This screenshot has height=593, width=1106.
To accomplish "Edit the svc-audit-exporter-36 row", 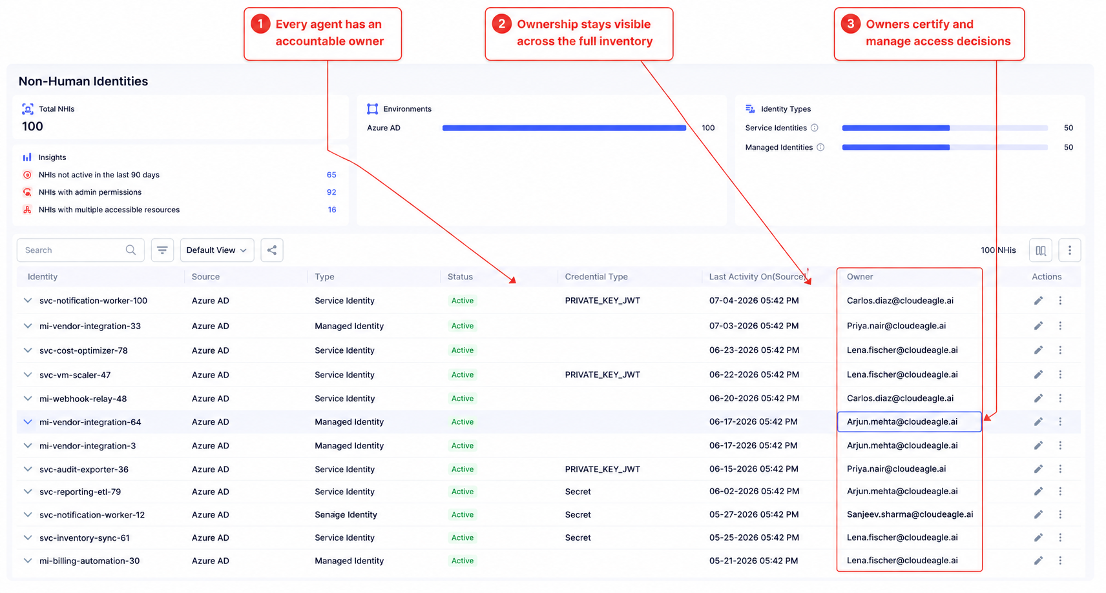I will click(x=1038, y=469).
